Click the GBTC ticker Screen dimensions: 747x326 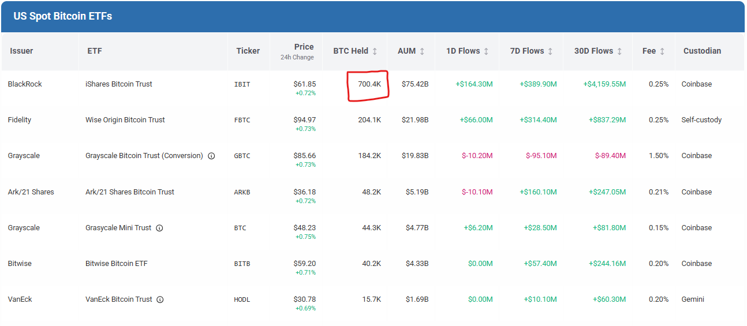click(242, 156)
